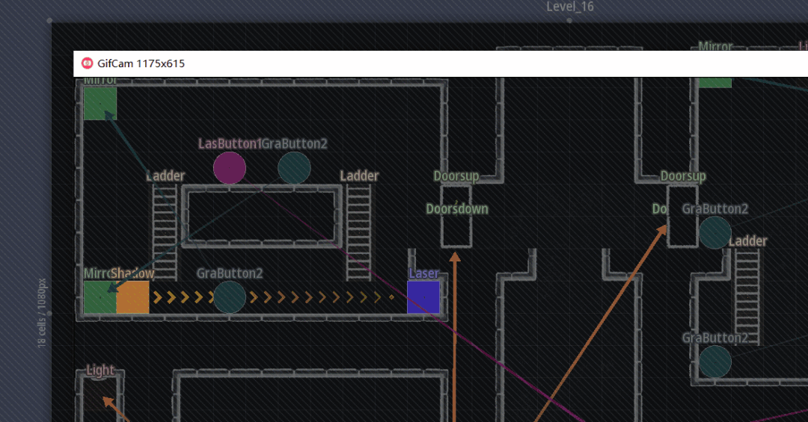The width and height of the screenshot is (808, 422).
Task: Select the Doorsdown door entity near Laser
Action: 456,224
